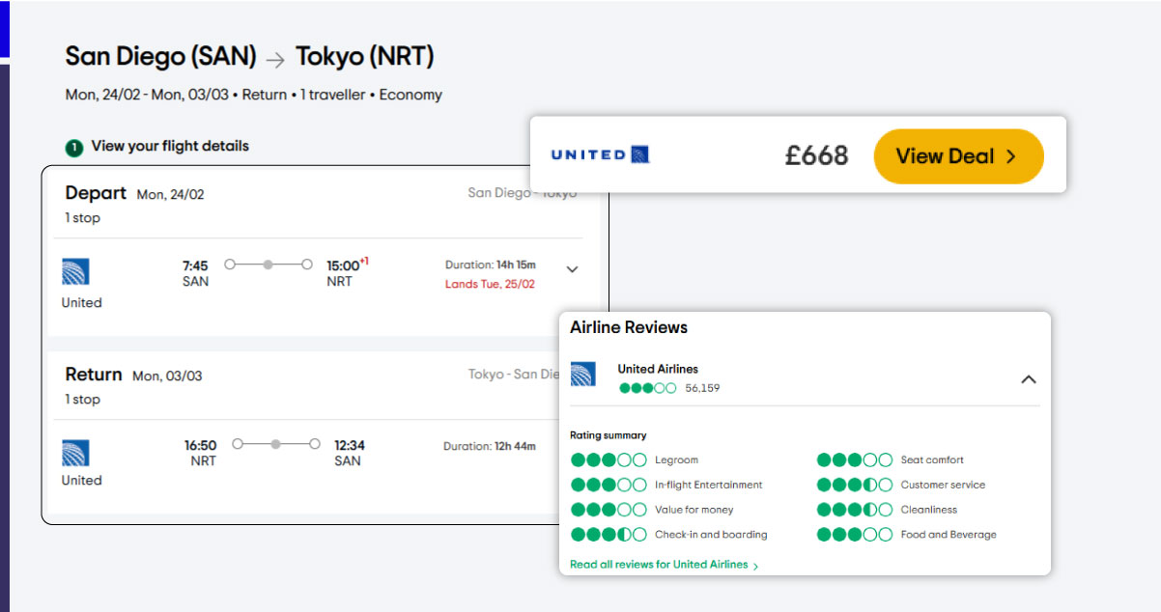Click green step 1 circle icon

[74, 148]
